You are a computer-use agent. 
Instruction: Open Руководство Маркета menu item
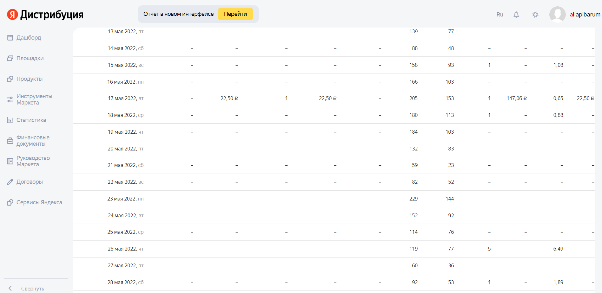coord(33,161)
